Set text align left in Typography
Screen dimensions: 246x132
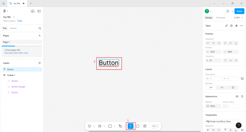click(x=208, y=130)
